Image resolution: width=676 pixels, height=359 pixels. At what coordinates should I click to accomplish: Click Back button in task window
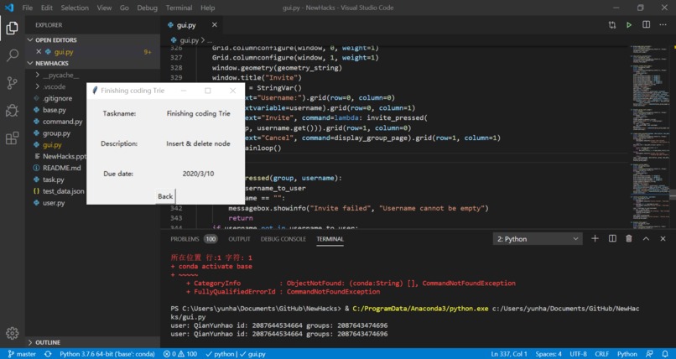pyautogui.click(x=165, y=196)
